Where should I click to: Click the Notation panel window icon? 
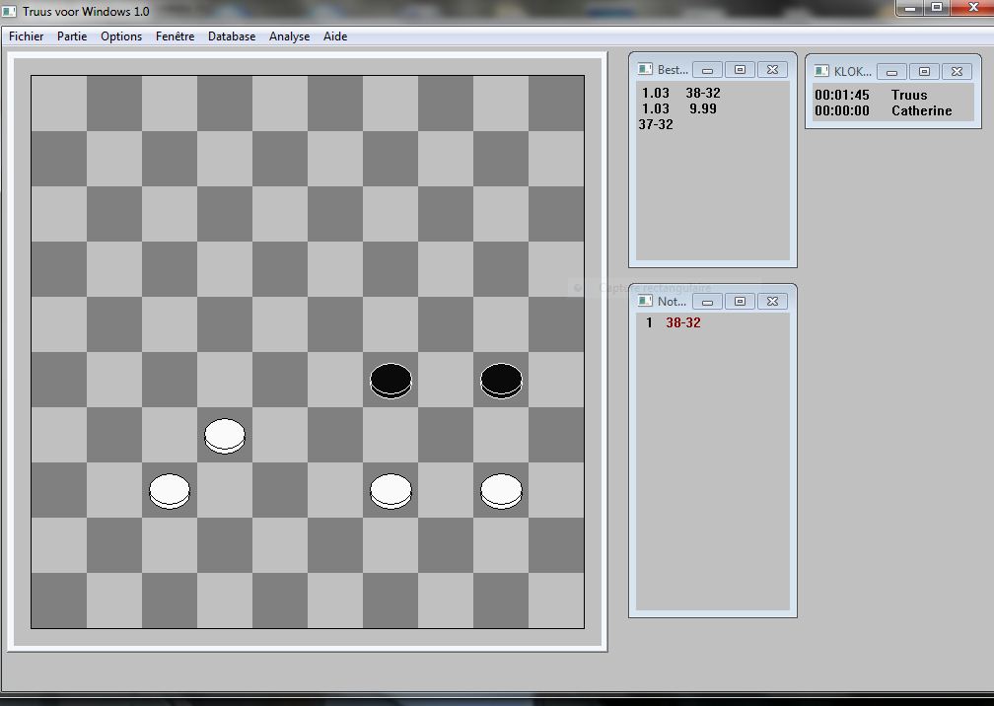[x=646, y=301]
